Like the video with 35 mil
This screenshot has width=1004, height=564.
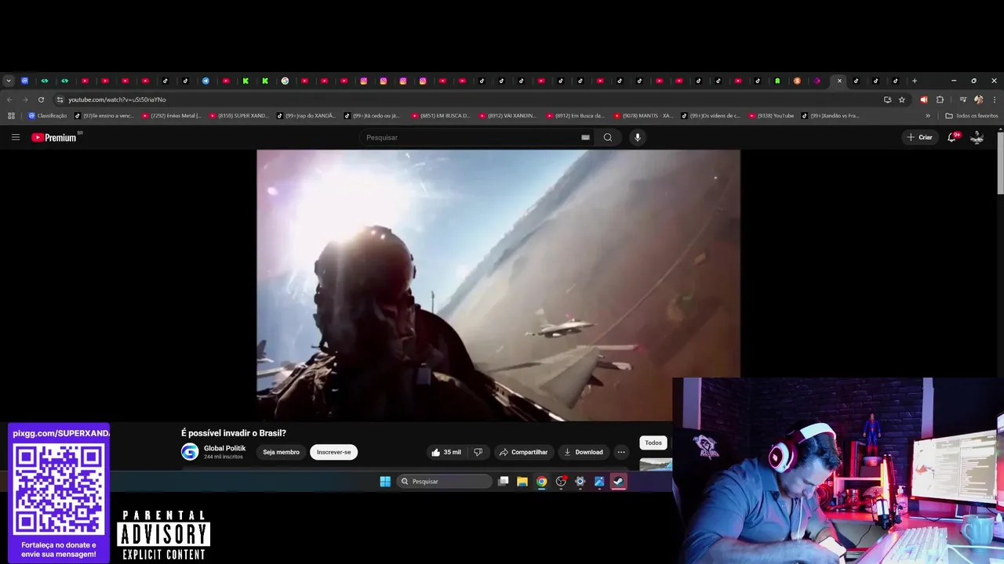pos(446,452)
